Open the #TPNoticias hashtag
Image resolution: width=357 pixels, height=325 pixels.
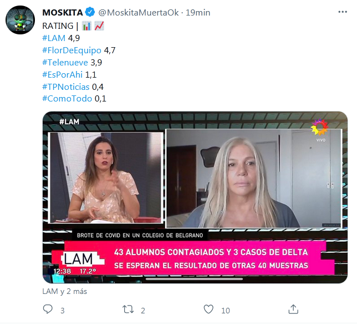point(66,87)
